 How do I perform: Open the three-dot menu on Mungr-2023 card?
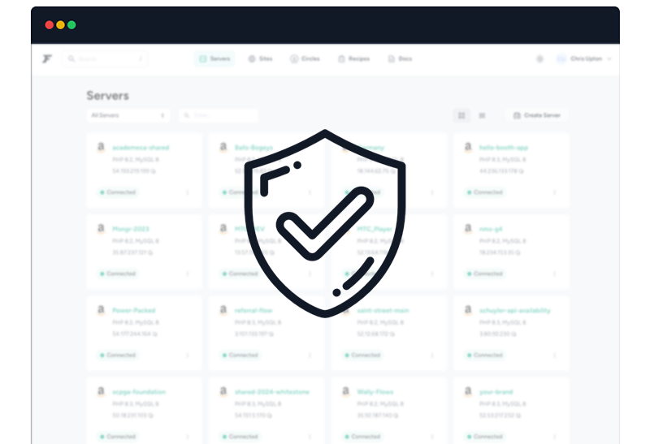tap(188, 274)
